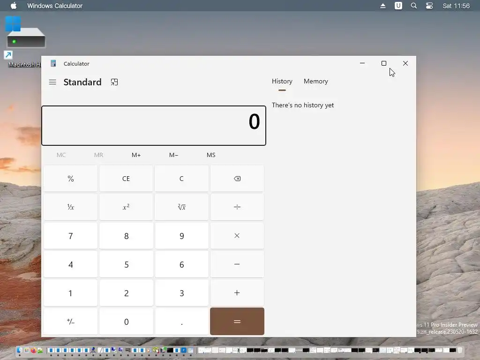Click the minus operator key
The image size is (480, 360).
[237, 264]
